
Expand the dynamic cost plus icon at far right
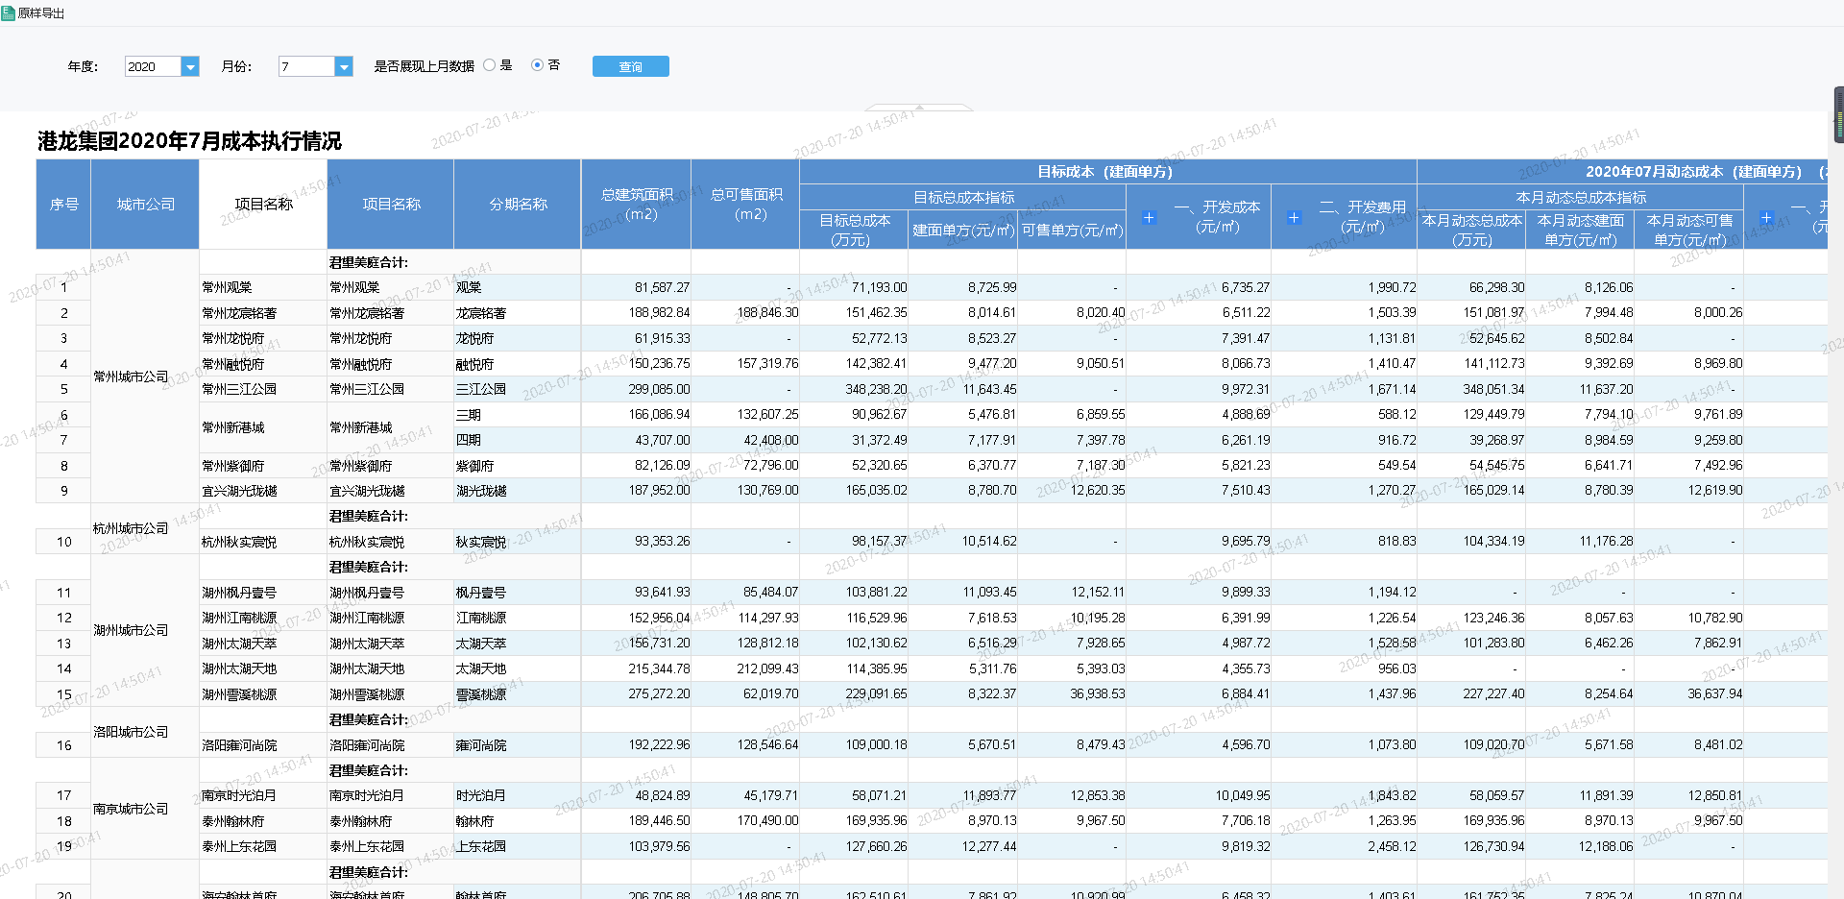tap(1766, 217)
